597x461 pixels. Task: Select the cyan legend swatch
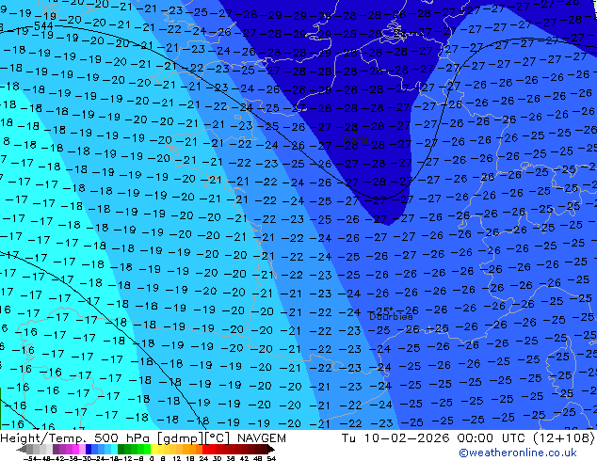pos(114,449)
